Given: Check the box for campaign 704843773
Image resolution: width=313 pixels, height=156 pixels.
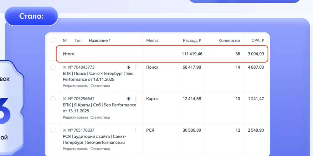Looking at the screenshot, I should (x=53, y=67).
